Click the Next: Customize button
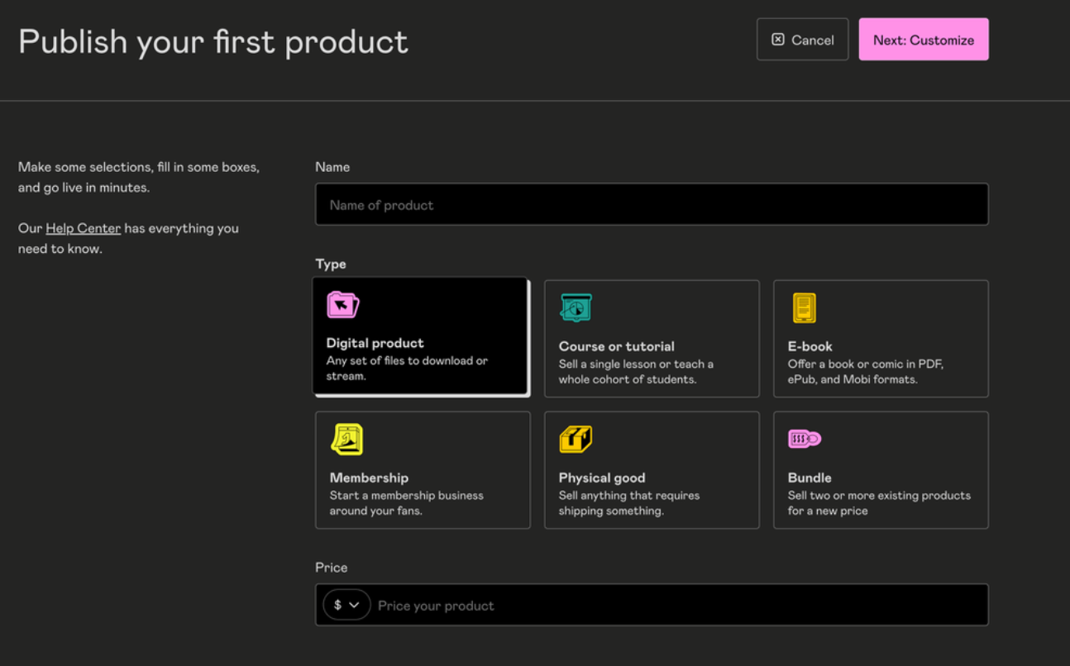This screenshot has height=666, width=1070. pyautogui.click(x=923, y=39)
